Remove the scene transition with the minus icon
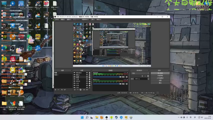The image size is (213, 120). pos(145,76)
